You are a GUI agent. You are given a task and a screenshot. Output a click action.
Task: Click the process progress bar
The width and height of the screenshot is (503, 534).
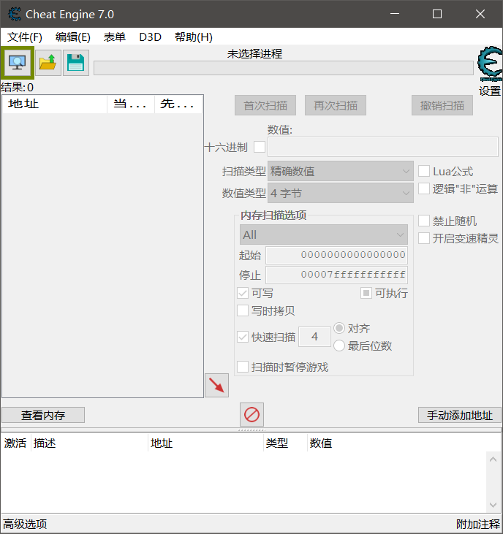tap(284, 68)
